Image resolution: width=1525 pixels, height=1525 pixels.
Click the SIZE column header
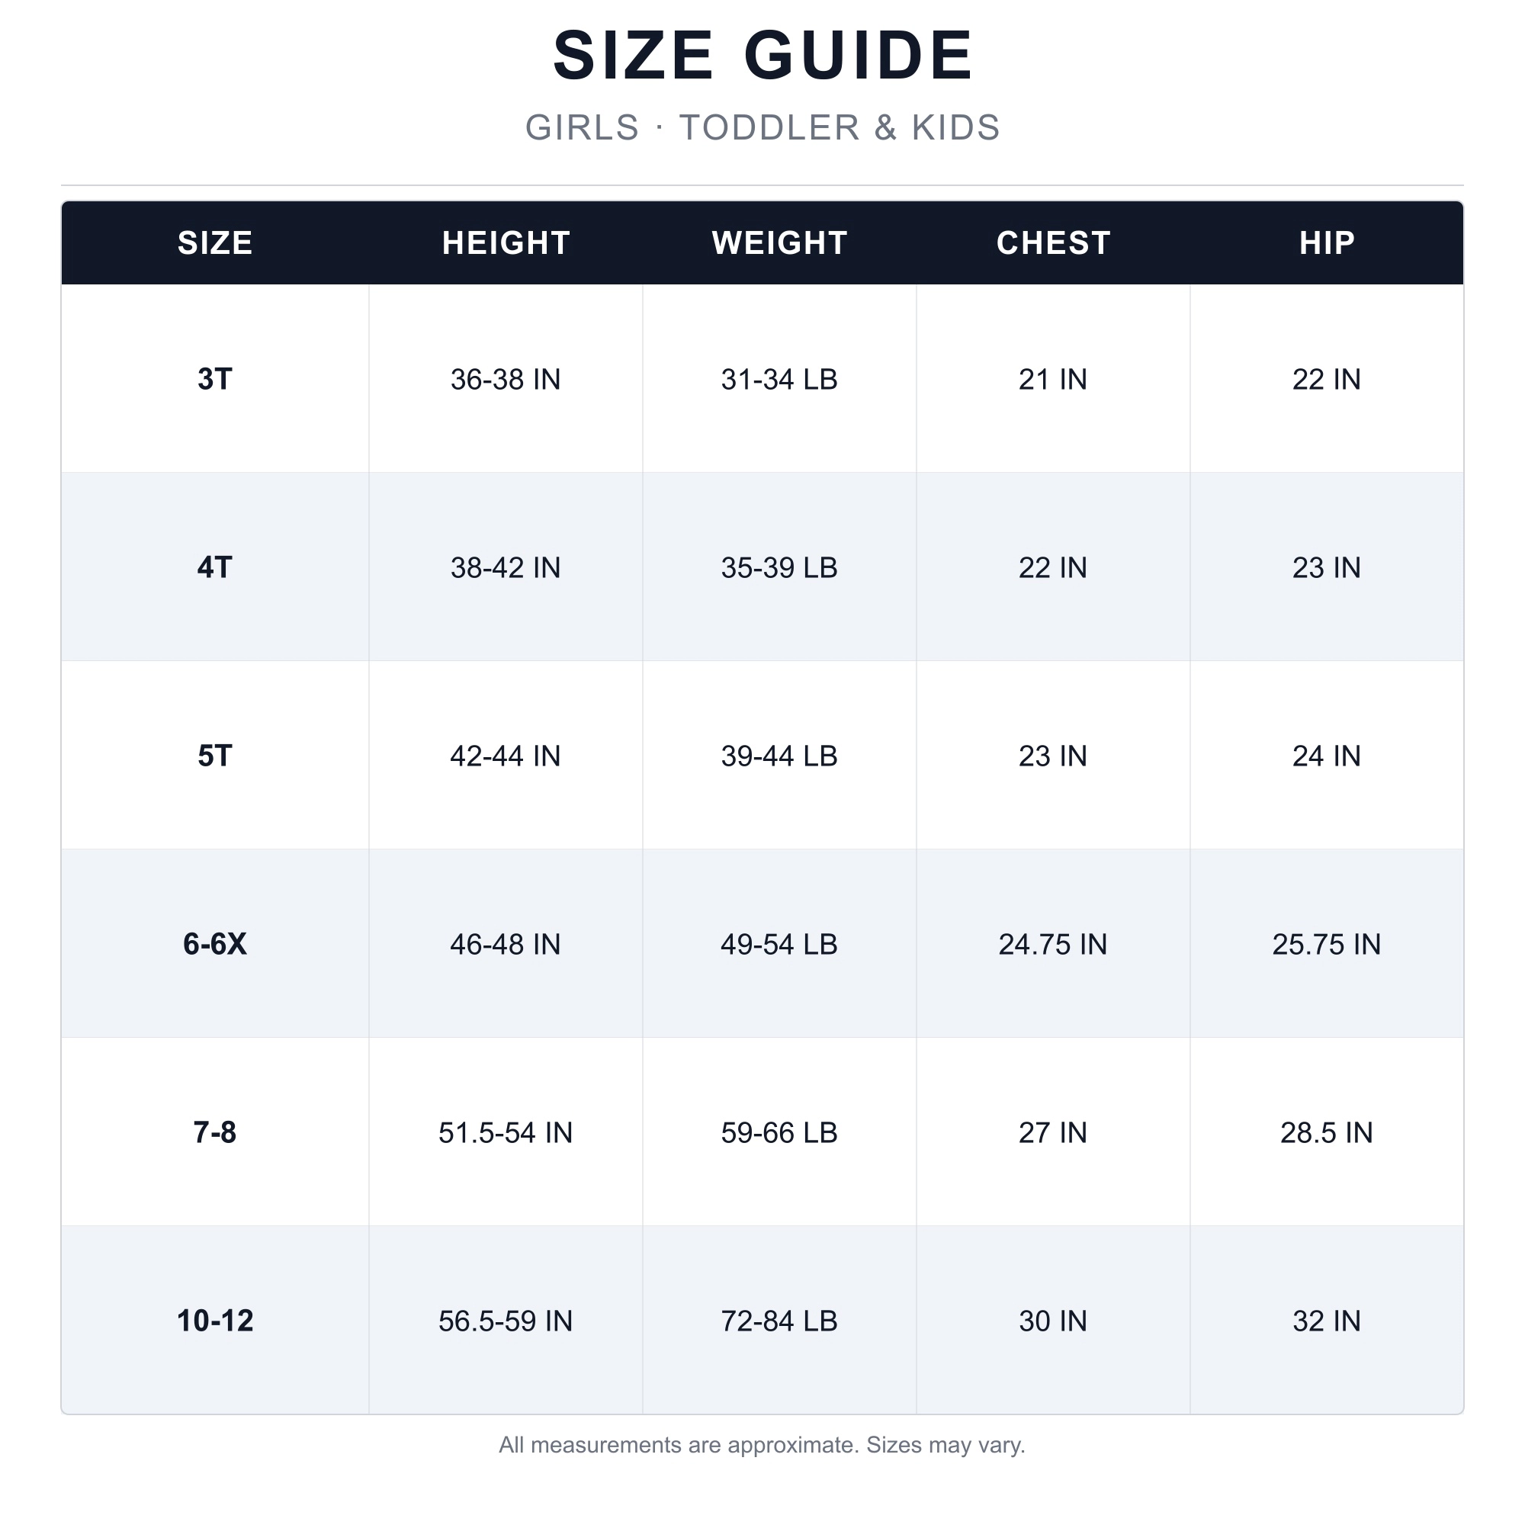[x=215, y=243]
